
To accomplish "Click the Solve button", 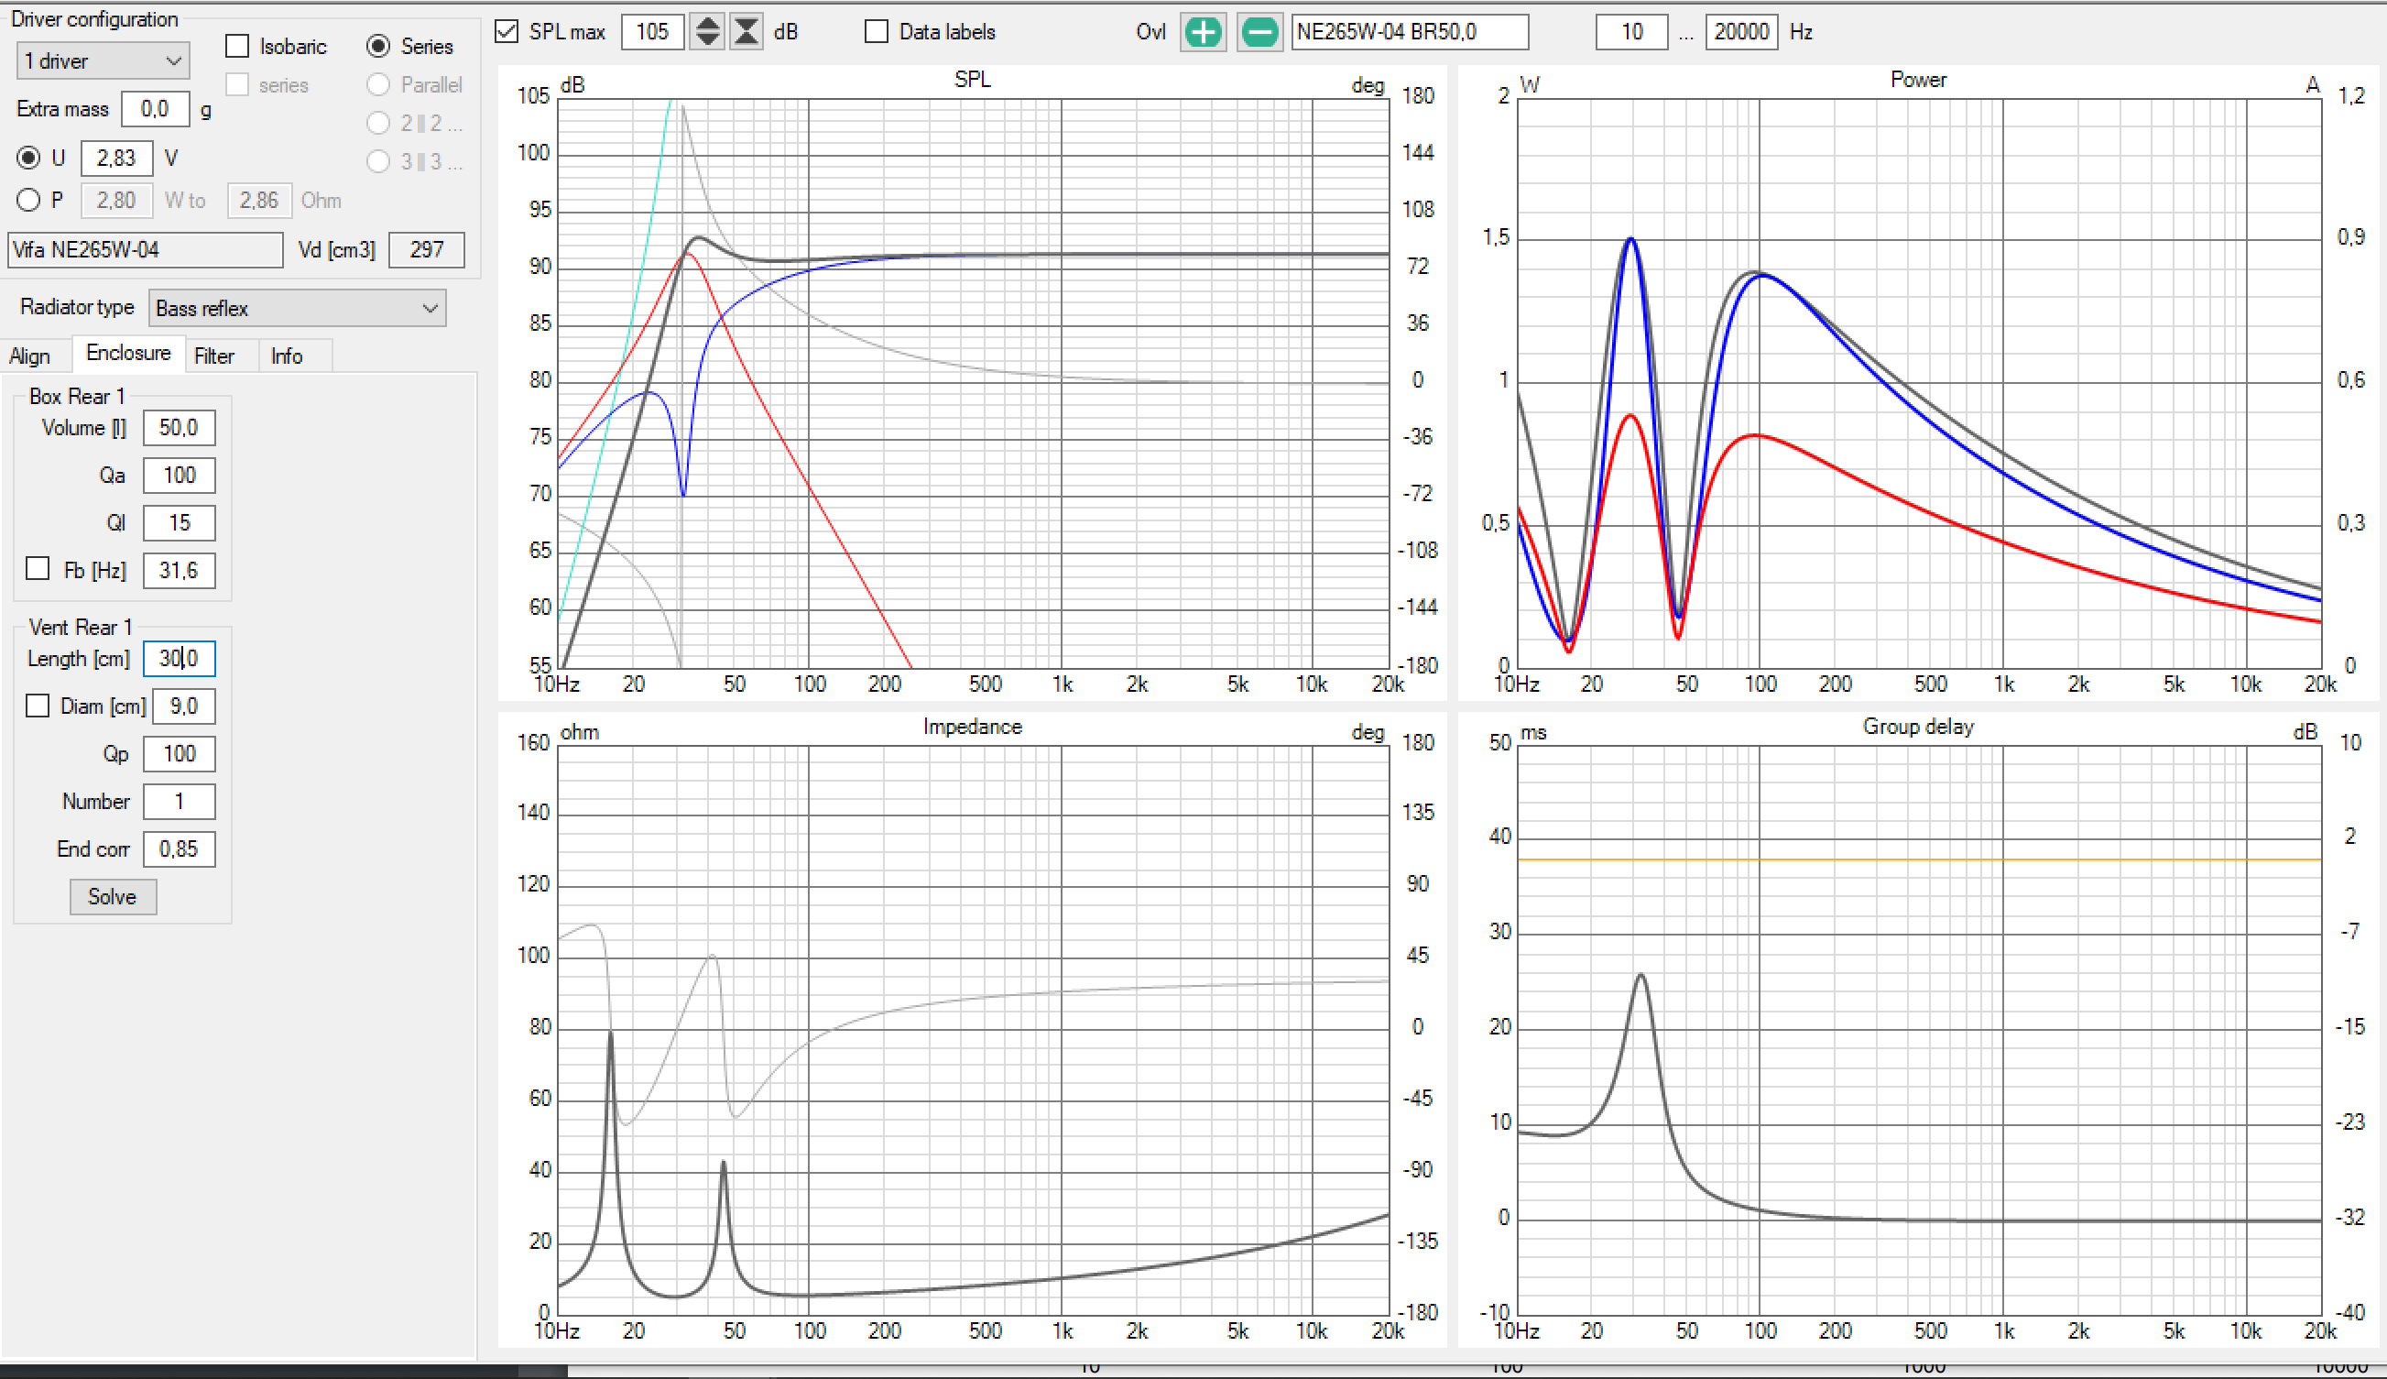I will 113,897.
